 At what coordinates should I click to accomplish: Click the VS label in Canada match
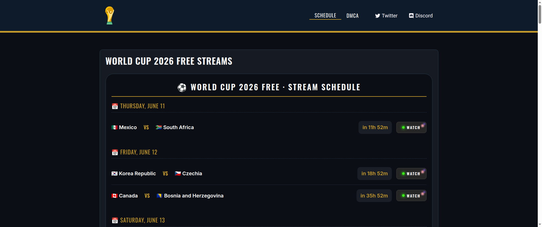click(x=147, y=196)
